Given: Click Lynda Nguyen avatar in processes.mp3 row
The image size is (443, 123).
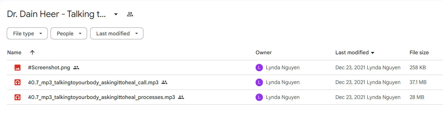Looking at the screenshot, I should pos(259,97).
